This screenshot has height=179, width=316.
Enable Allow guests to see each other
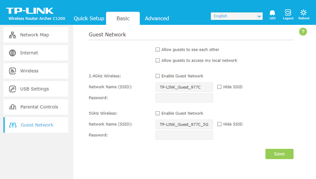pos(158,50)
